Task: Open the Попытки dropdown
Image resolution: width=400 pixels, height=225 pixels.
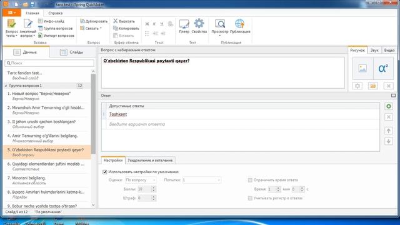Action: tap(201, 180)
